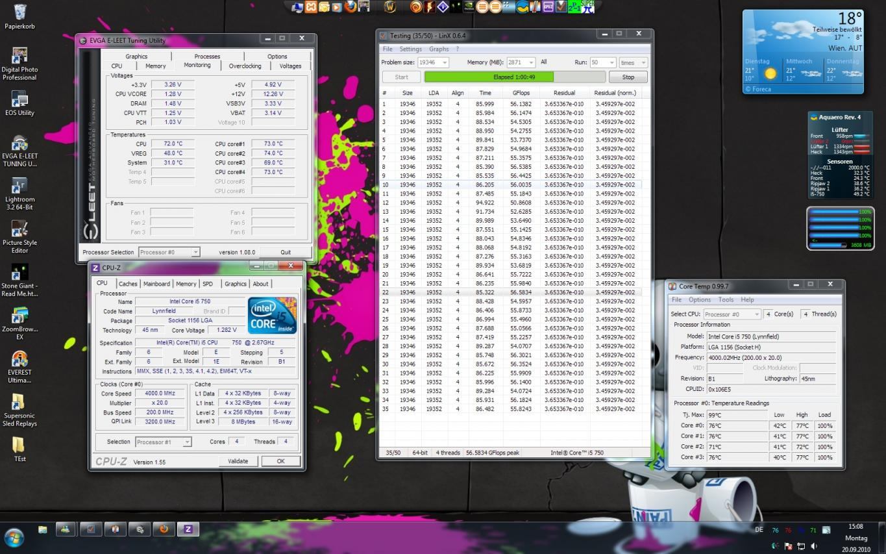Image resolution: width=886 pixels, height=554 pixels.
Task: Click the Windows Start orb
Action: point(14,538)
